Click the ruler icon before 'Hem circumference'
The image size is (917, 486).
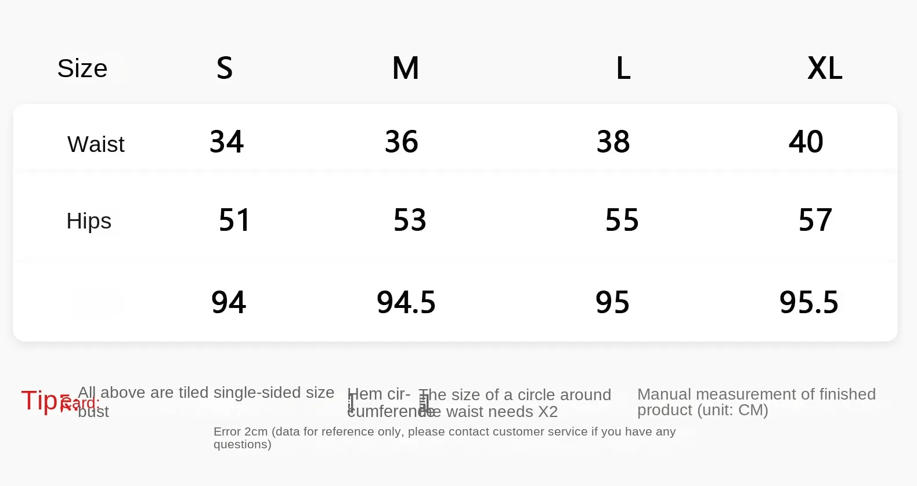351,402
